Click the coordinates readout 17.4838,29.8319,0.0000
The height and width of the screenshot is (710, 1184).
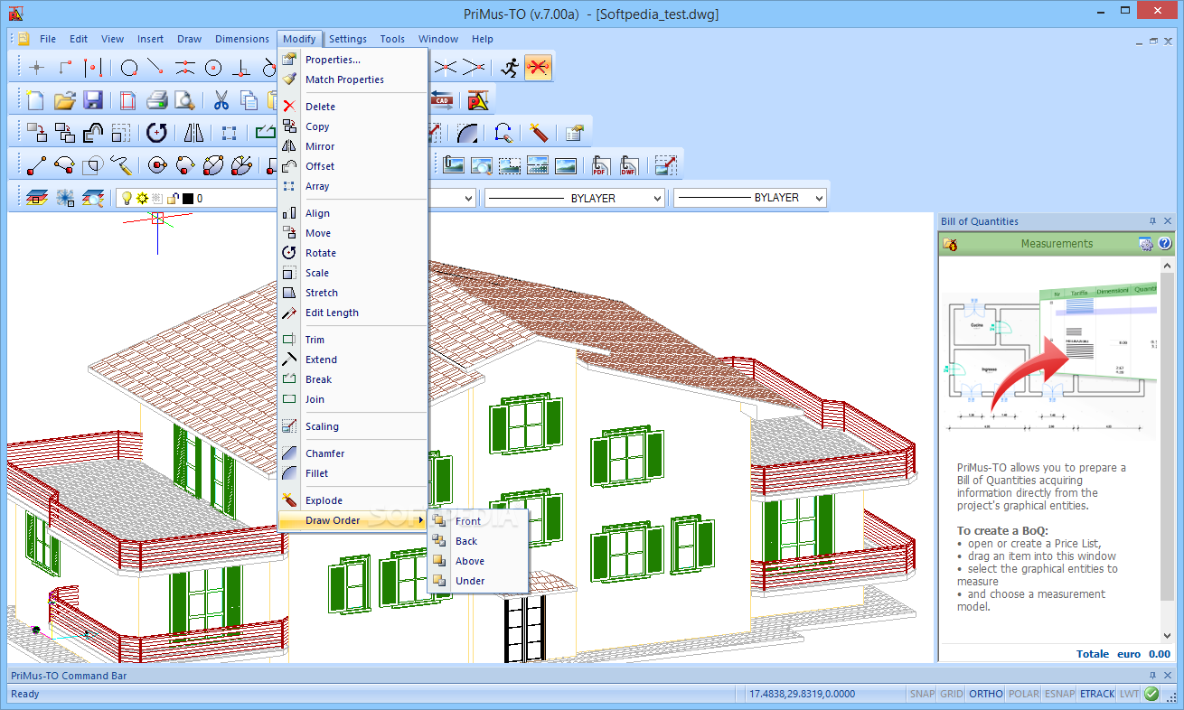(800, 694)
